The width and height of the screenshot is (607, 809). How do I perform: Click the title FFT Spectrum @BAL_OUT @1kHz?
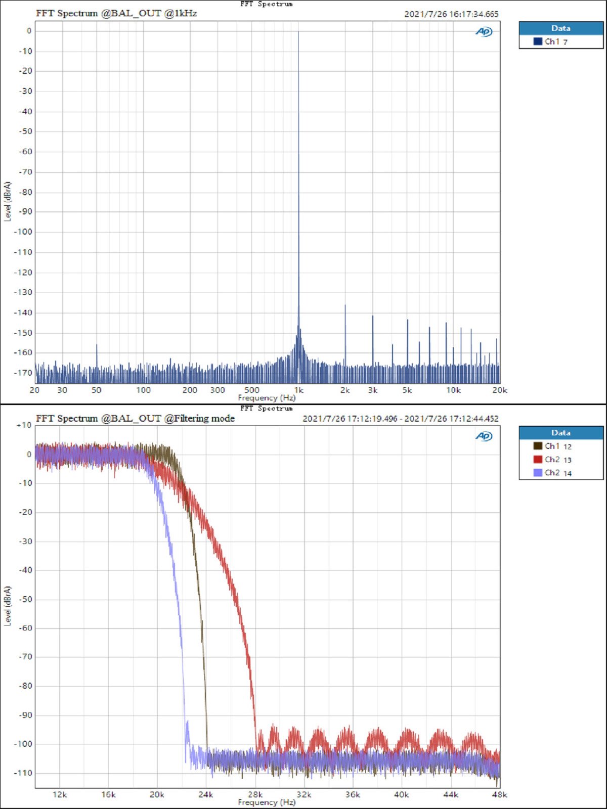tap(116, 13)
